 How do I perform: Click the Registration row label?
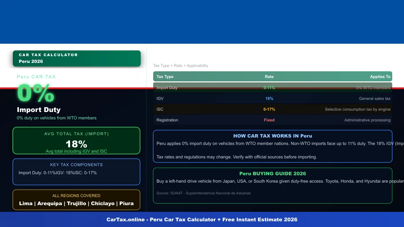[167, 120]
